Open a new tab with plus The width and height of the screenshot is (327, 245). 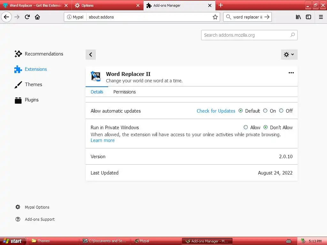tap(221, 5)
